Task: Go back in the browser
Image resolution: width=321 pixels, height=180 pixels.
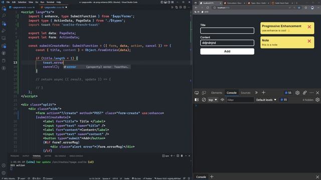Action: coord(196,7)
